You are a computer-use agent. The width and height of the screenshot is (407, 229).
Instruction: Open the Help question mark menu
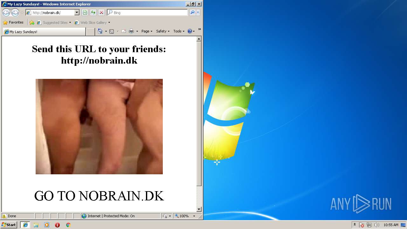[191, 31]
